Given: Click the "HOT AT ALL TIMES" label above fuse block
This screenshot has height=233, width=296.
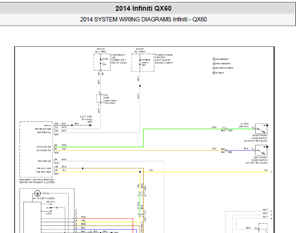Looking at the screenshot, I should [x=101, y=50].
